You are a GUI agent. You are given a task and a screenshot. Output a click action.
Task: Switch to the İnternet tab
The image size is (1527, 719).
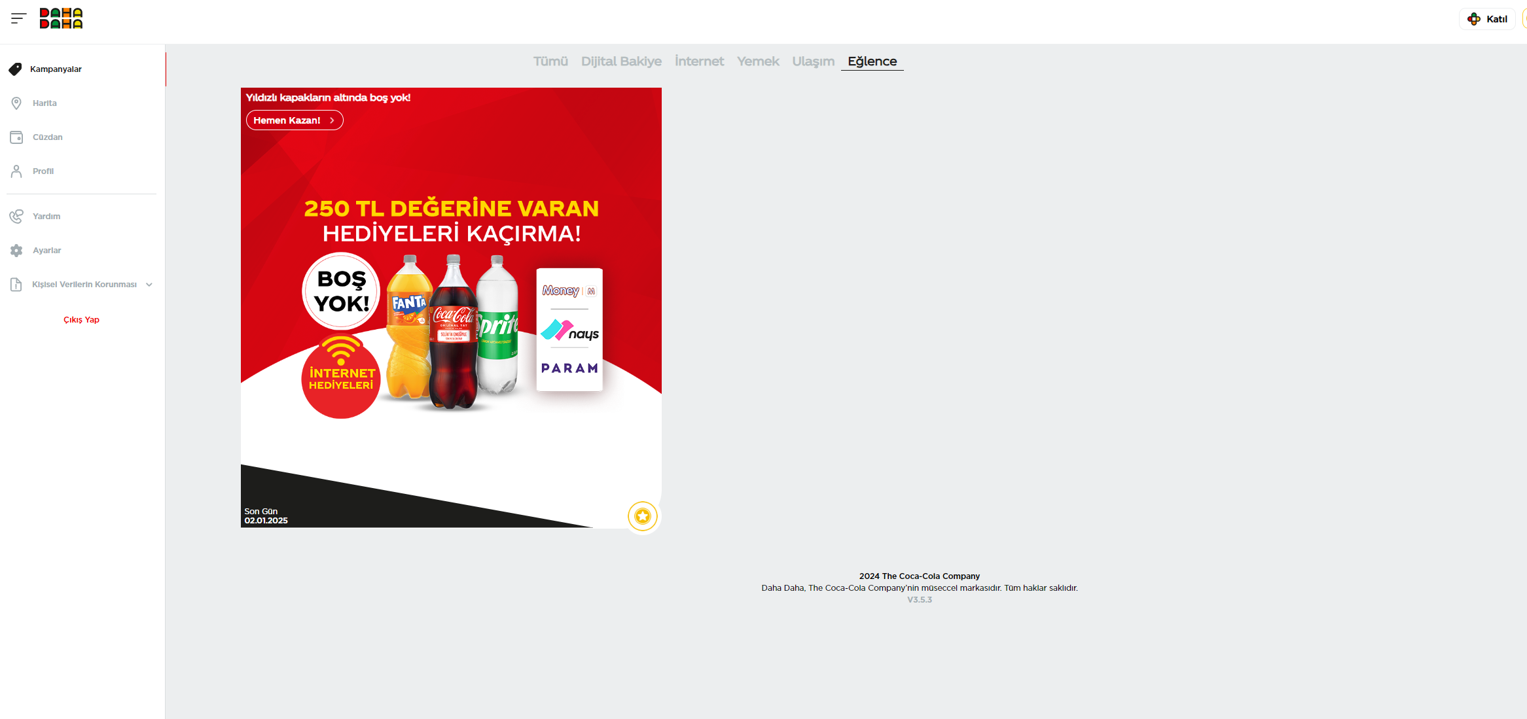click(x=699, y=61)
